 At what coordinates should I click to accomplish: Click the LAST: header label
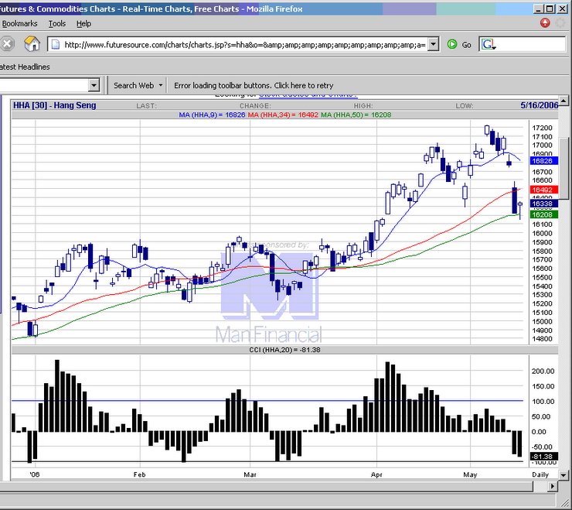[x=147, y=106]
